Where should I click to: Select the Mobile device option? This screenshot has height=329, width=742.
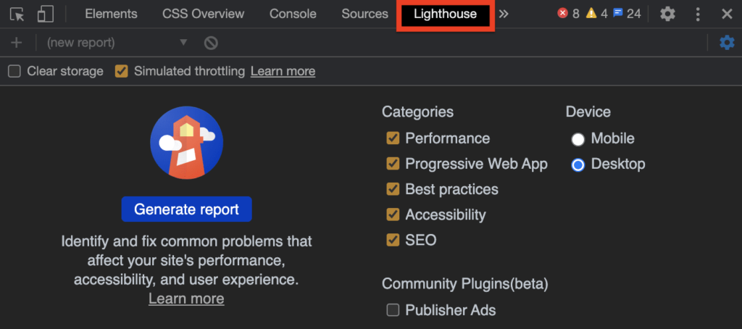tap(578, 139)
